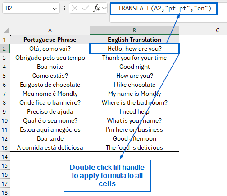The height and width of the screenshot is (196, 227).
Task: Click the Cancel (X) formula icon
Action: (x=75, y=8)
